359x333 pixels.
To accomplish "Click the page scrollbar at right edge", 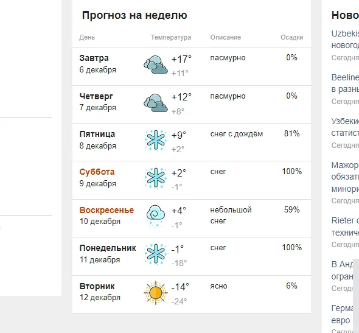I will coord(356,295).
